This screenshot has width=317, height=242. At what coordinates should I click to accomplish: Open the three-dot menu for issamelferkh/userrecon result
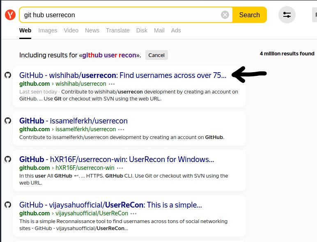[121, 130]
